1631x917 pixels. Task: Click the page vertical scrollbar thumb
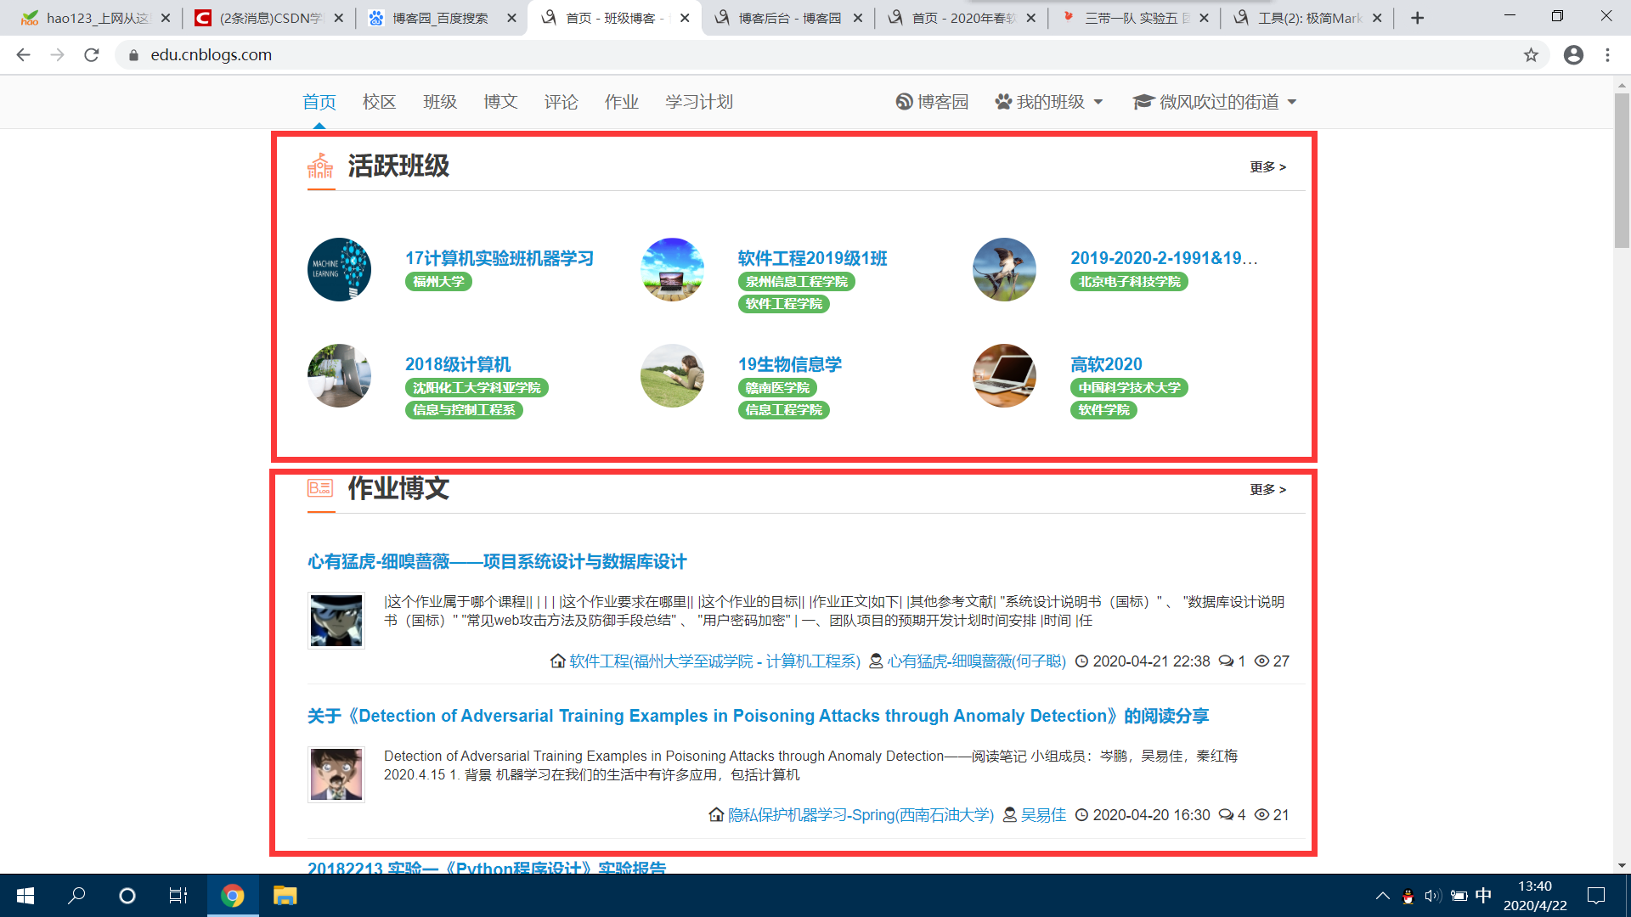[x=1622, y=170]
